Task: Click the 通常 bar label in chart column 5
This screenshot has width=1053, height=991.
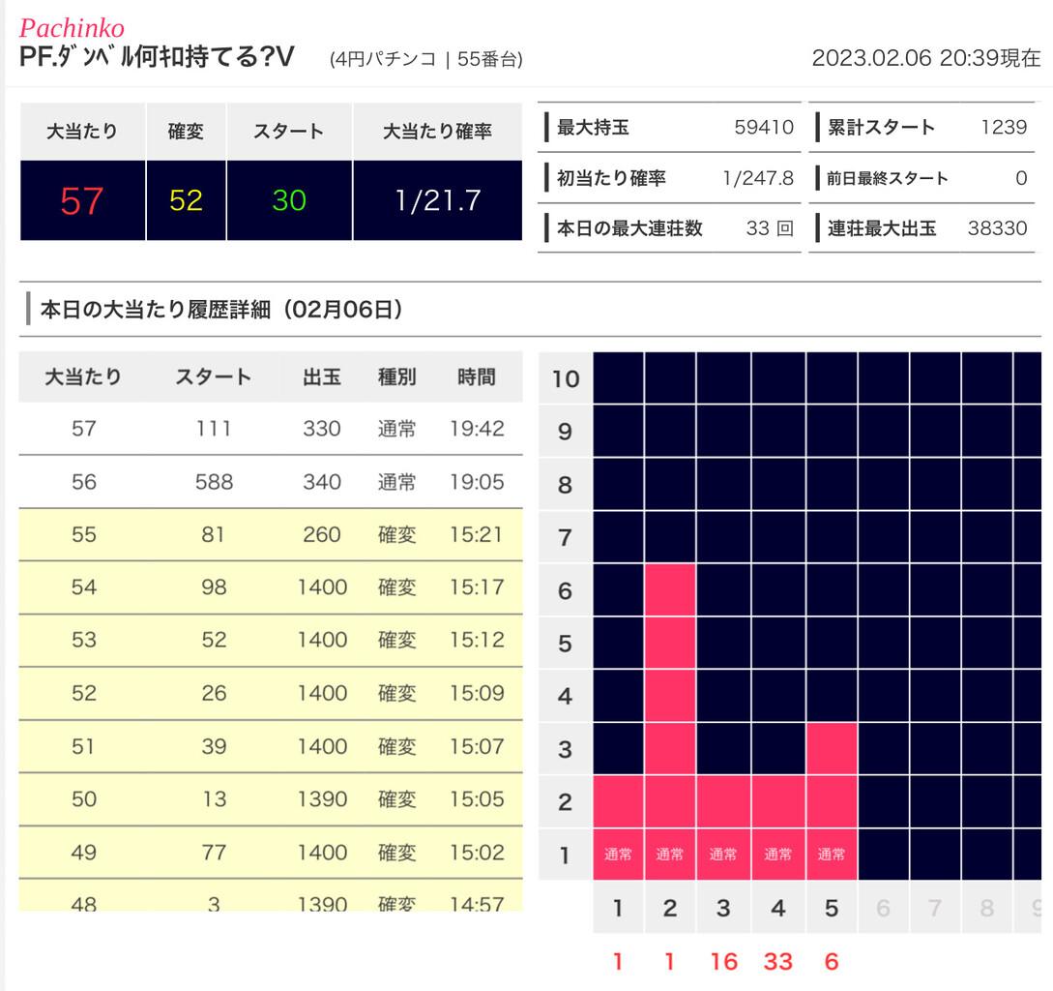Action: pos(832,854)
